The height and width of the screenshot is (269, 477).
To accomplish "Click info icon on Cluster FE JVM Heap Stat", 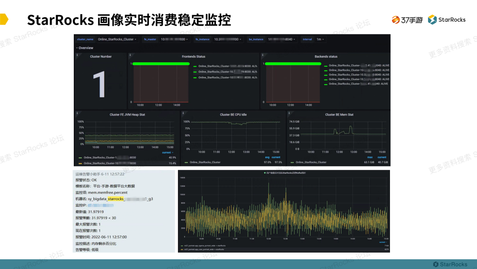I will pos(77,113).
